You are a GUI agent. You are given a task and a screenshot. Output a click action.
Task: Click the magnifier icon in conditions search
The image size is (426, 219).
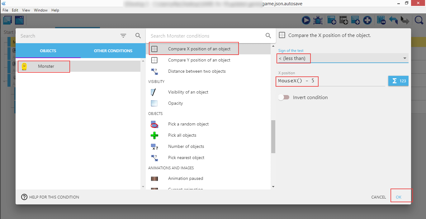(x=268, y=36)
